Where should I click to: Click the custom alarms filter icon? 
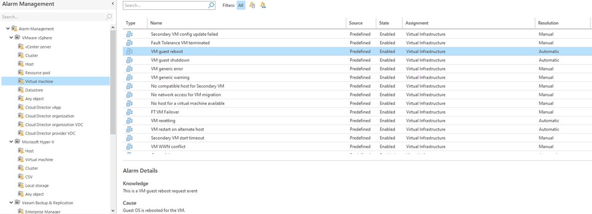263,6
